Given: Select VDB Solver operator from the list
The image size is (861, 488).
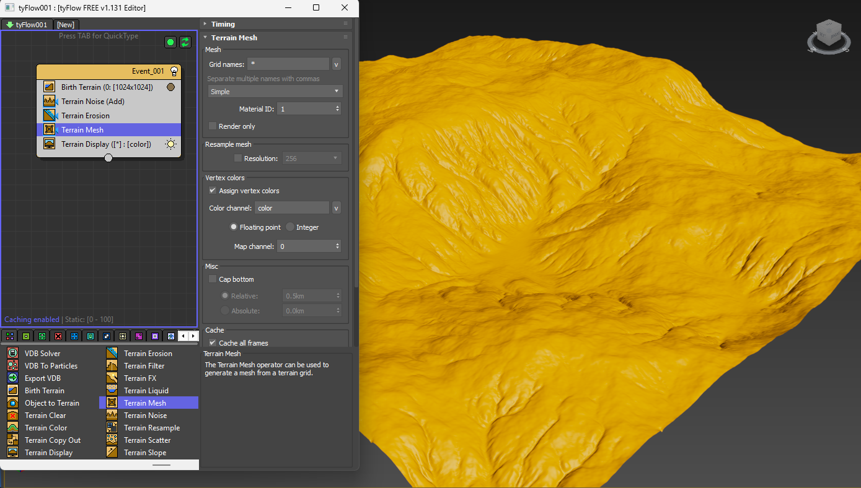Looking at the screenshot, I should coord(42,354).
